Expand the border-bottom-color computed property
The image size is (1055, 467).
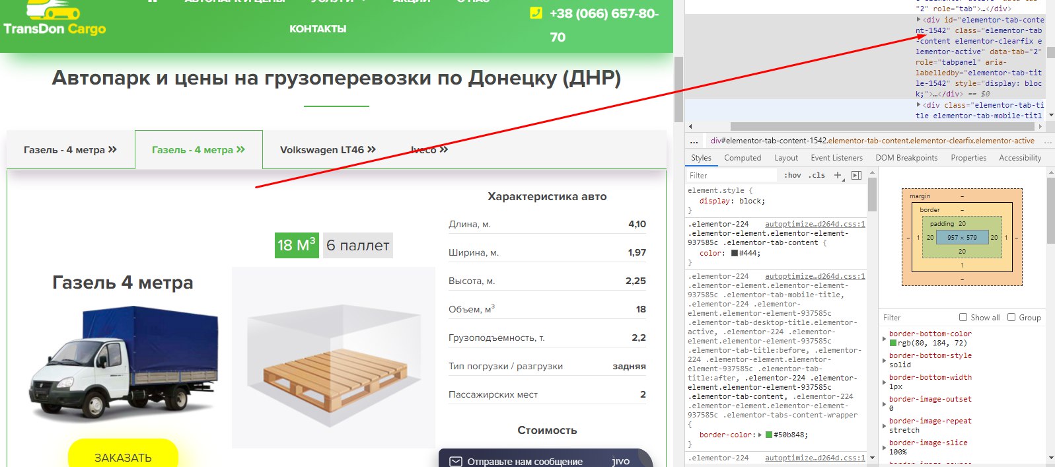pos(885,338)
